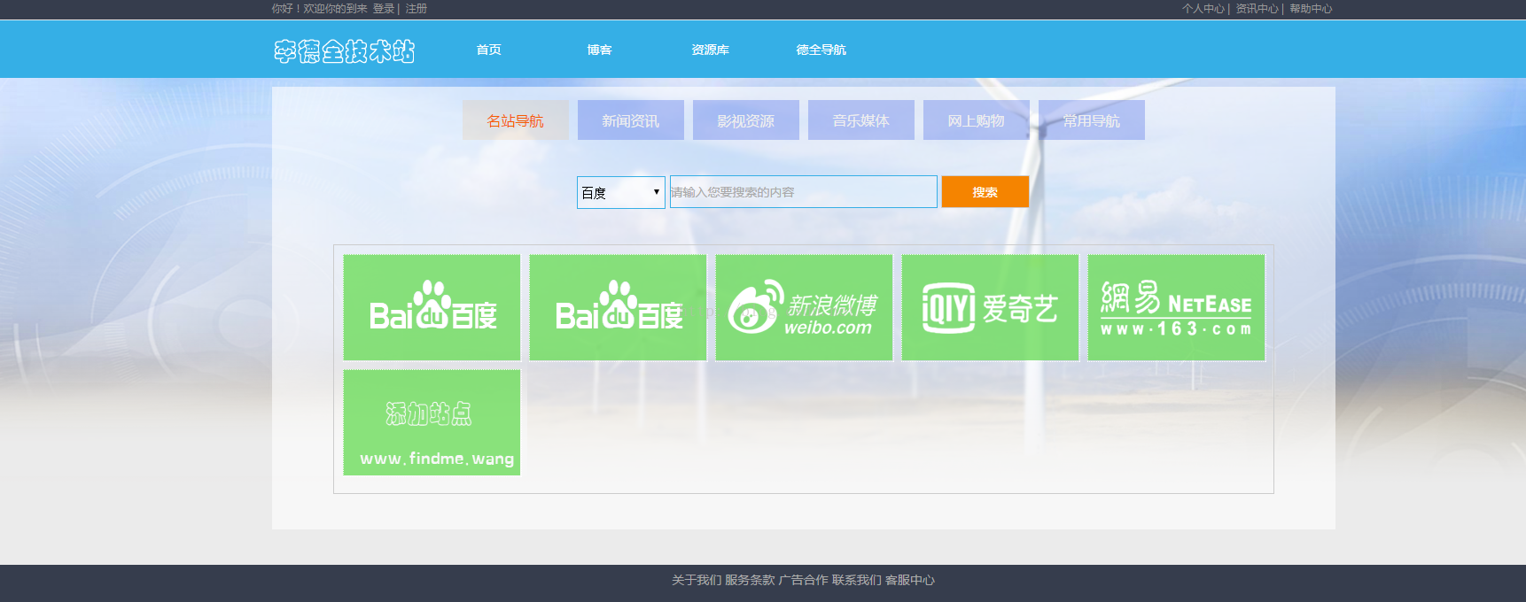Click 广告合作 in the footer
This screenshot has width=1526, height=602.
click(x=804, y=581)
